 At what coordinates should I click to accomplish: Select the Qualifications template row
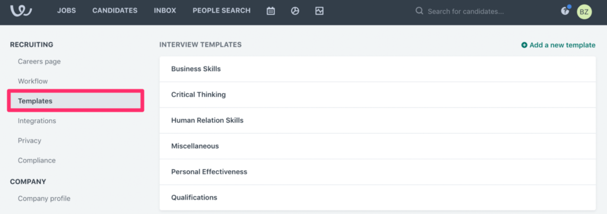[378, 197]
